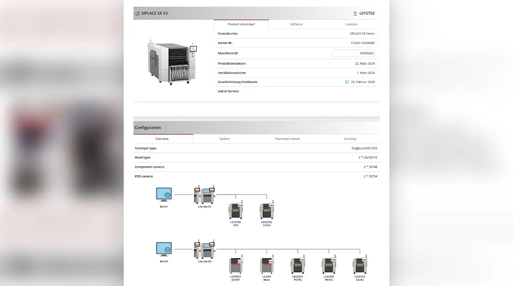
Task: Switch to the Software tab
Action: point(296,24)
